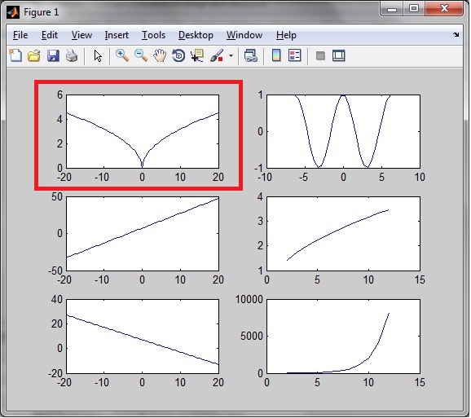Open the Insert menu

click(x=117, y=35)
